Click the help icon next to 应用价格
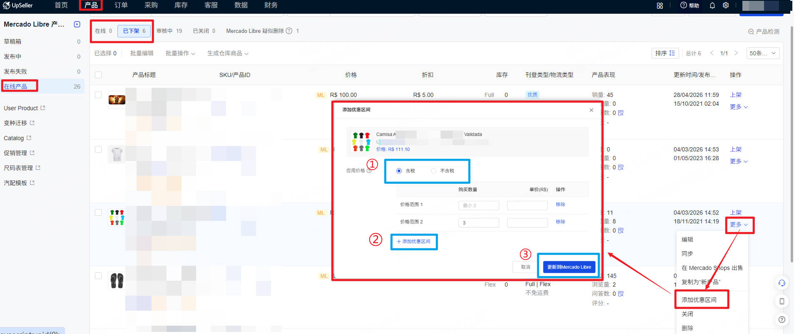794x334 pixels. [x=369, y=171]
